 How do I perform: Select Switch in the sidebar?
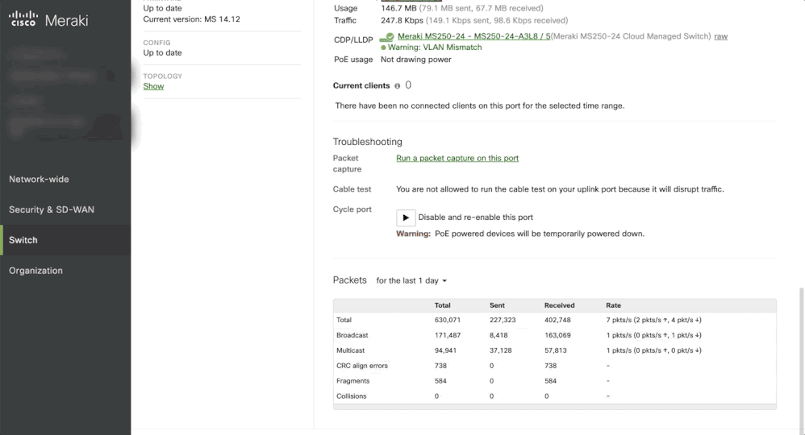click(x=23, y=240)
